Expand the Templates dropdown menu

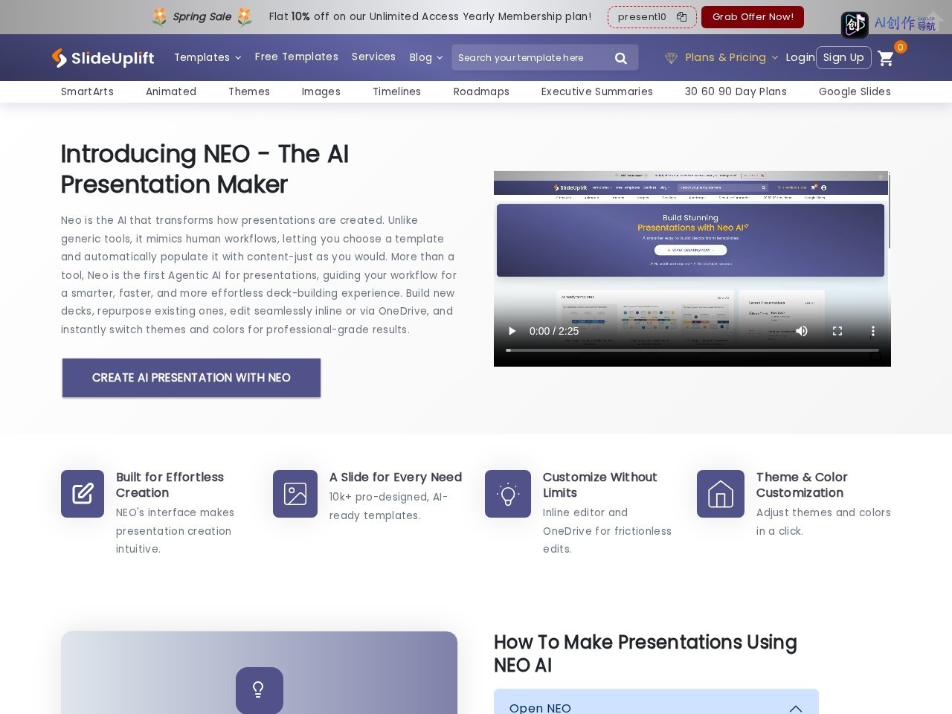(x=208, y=57)
